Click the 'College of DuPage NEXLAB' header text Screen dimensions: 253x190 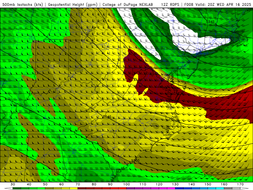pos(127,4)
